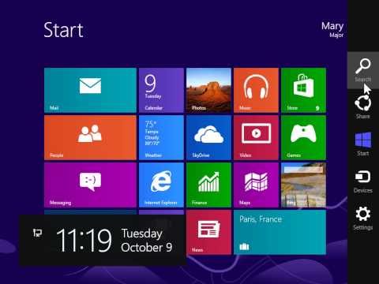Click the Start heading text
This screenshot has height=284, width=379.
point(63,30)
